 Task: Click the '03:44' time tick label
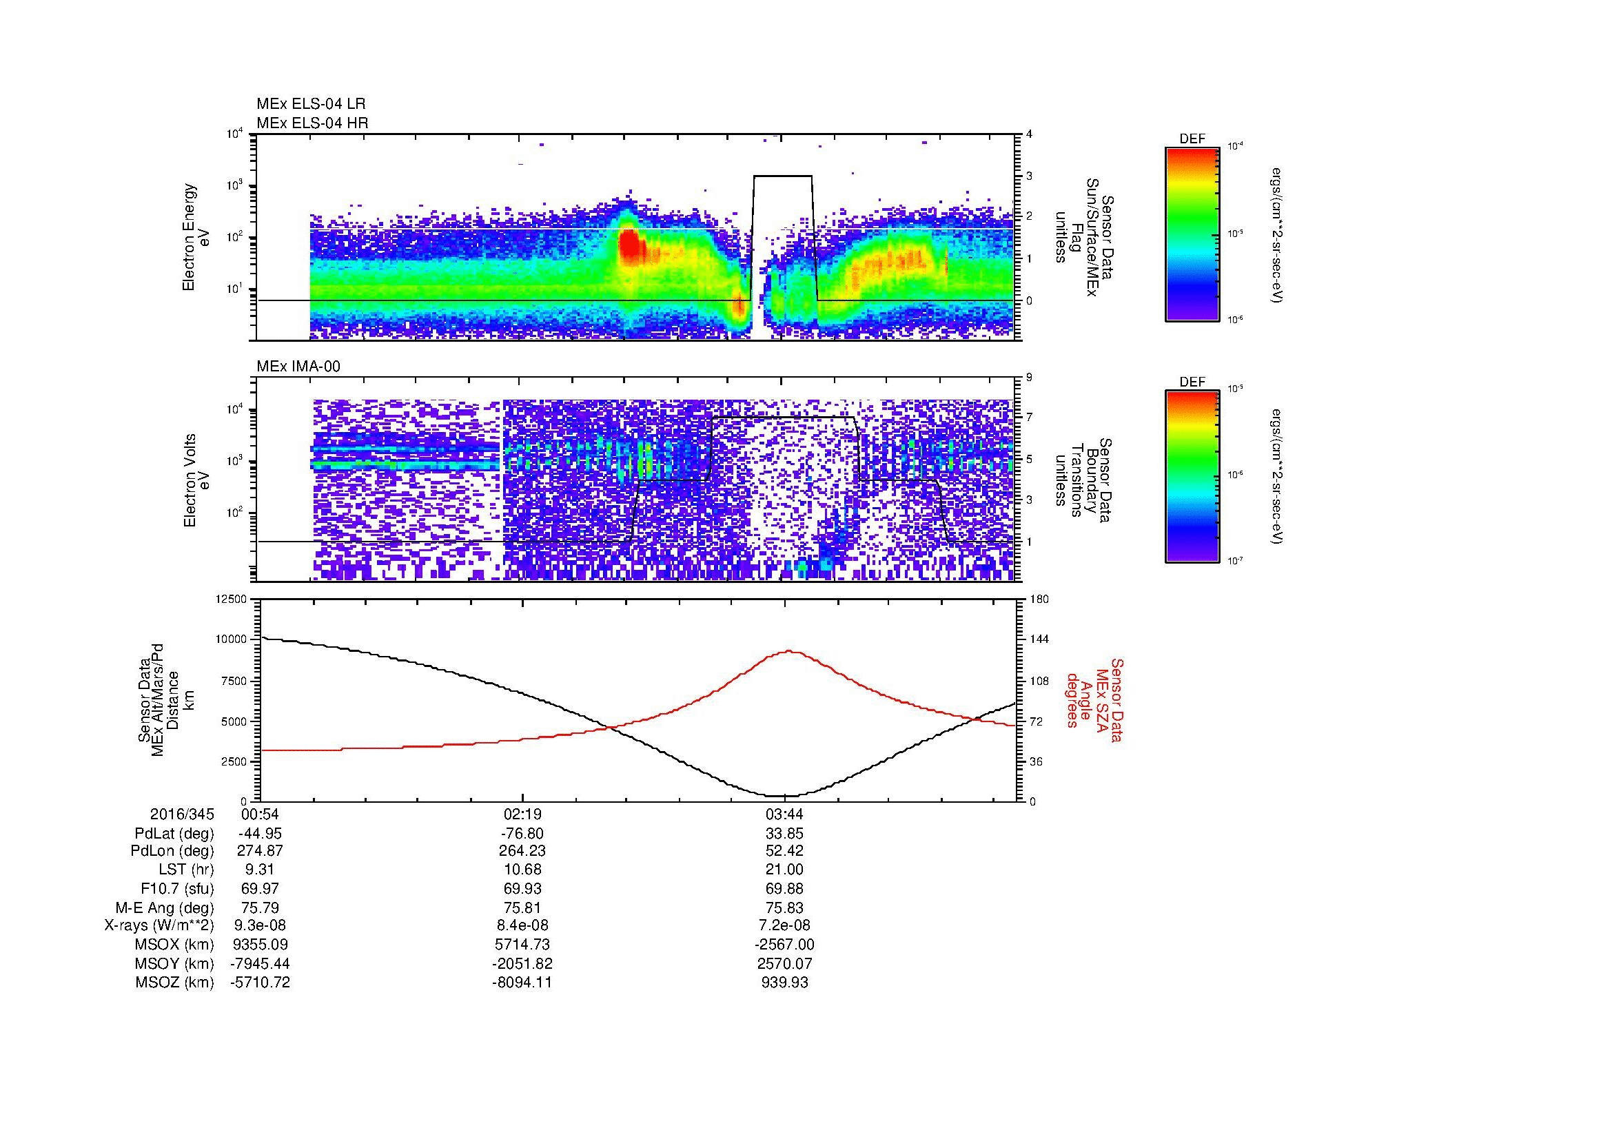784,814
